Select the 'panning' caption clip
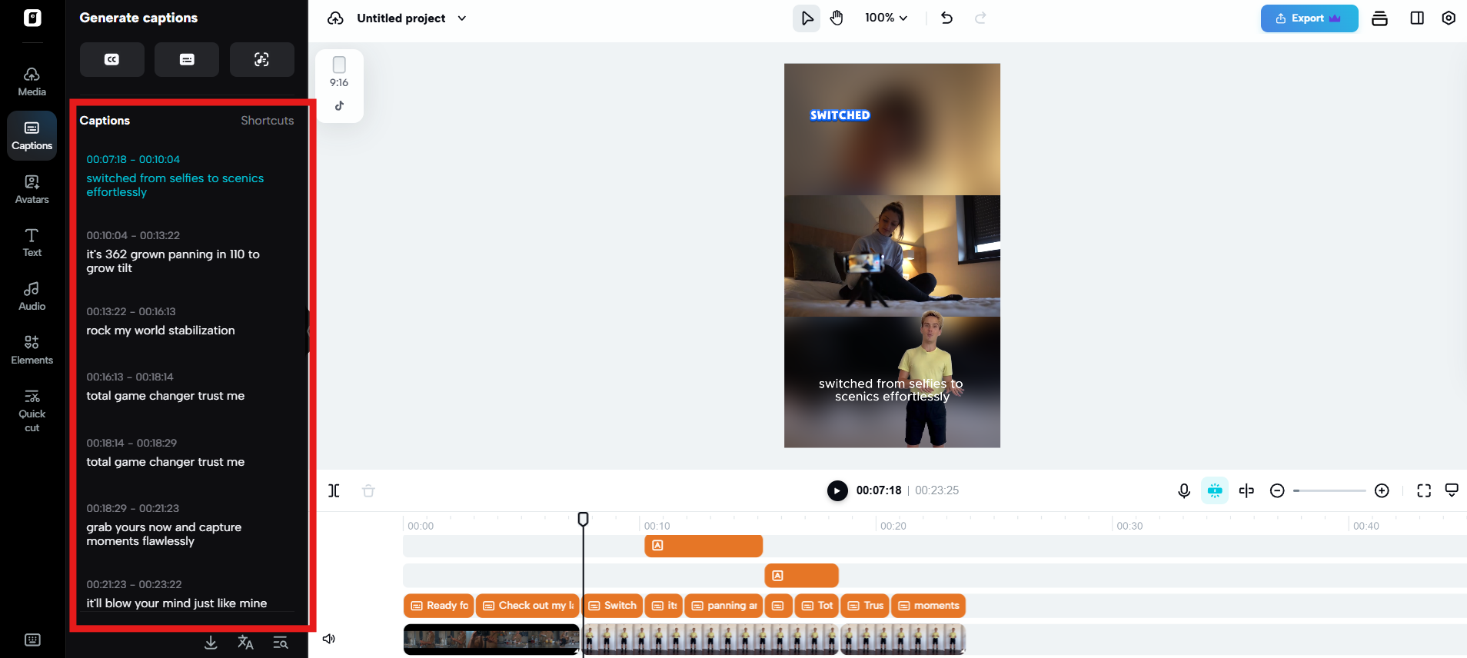This screenshot has width=1467, height=658. coord(724,606)
